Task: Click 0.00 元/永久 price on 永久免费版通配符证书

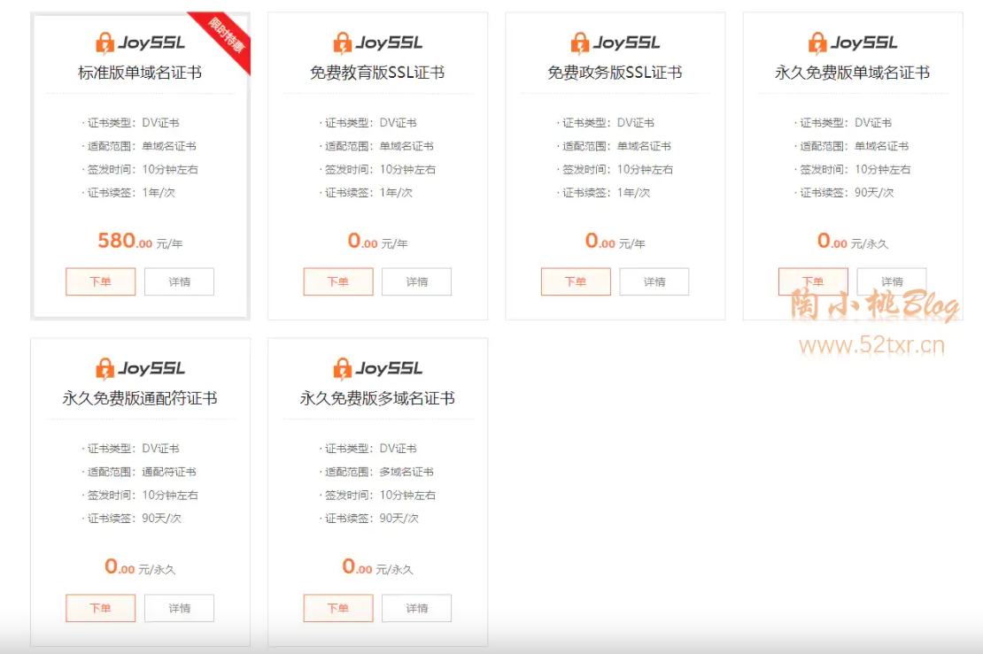Action: [x=140, y=567]
